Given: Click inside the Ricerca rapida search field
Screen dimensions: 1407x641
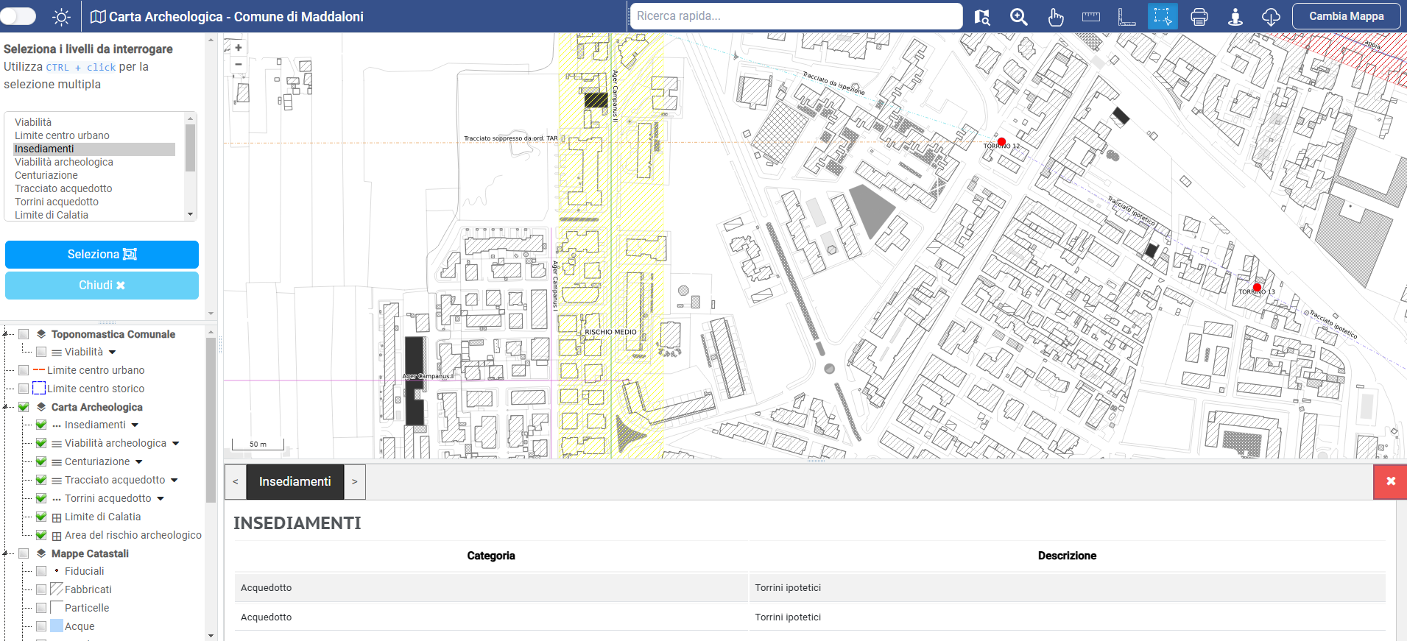Looking at the screenshot, I should coord(795,16).
